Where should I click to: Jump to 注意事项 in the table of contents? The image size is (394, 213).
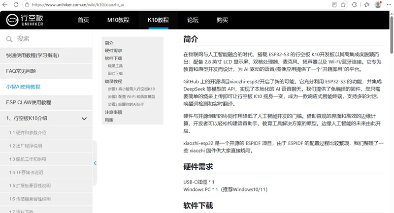[x=113, y=112]
